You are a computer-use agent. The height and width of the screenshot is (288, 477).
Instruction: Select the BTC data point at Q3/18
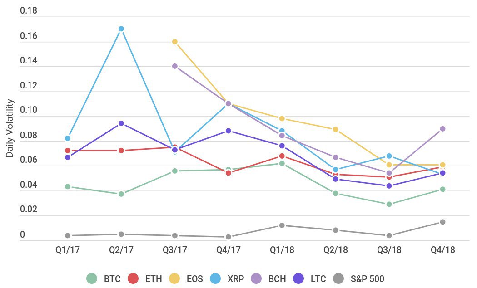coord(389,204)
